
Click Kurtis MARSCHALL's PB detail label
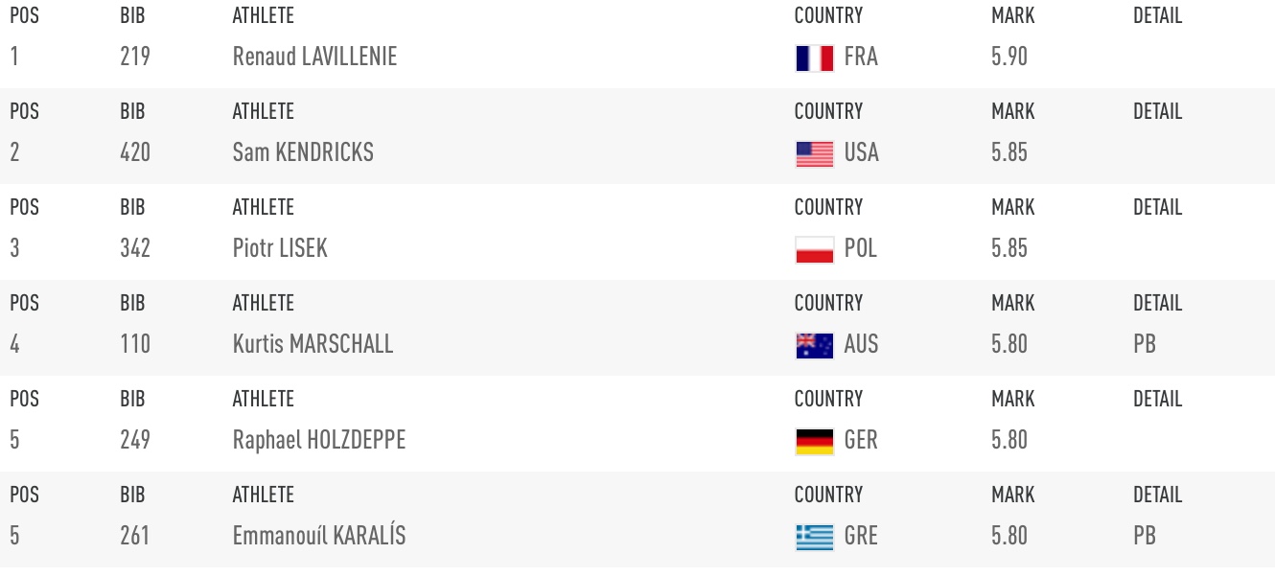click(1145, 344)
